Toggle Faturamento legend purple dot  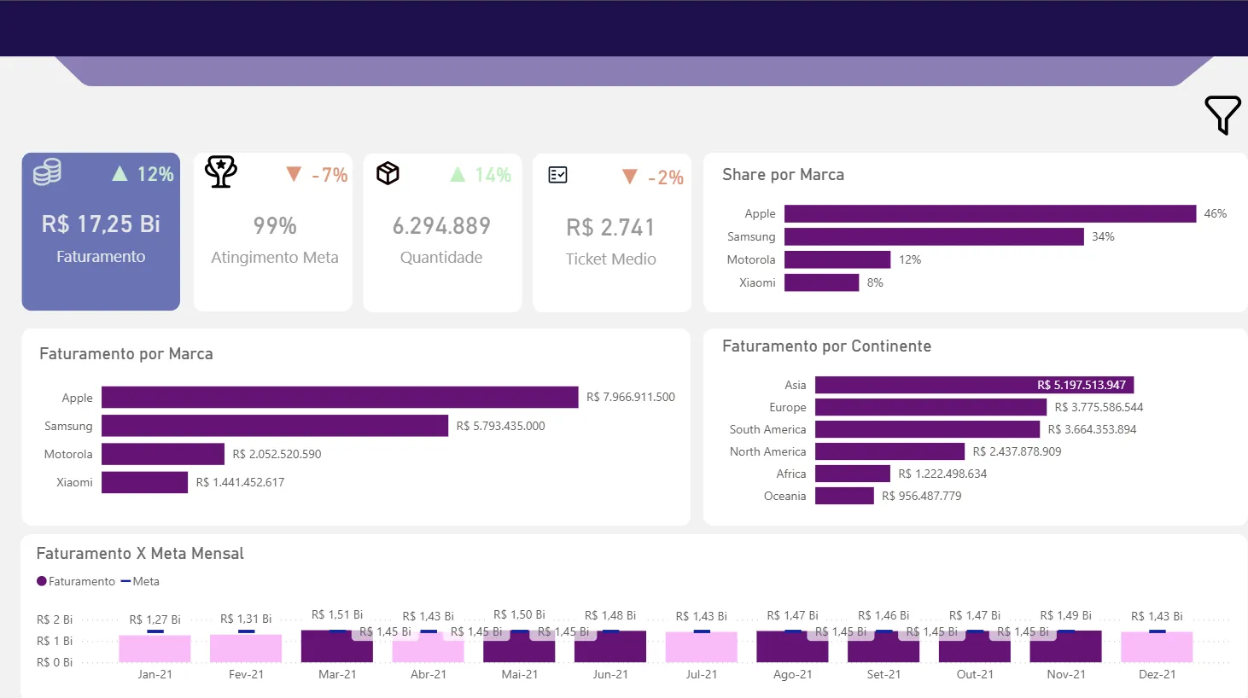tap(42, 581)
